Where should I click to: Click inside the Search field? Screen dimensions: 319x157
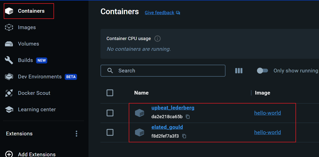tap(163, 71)
